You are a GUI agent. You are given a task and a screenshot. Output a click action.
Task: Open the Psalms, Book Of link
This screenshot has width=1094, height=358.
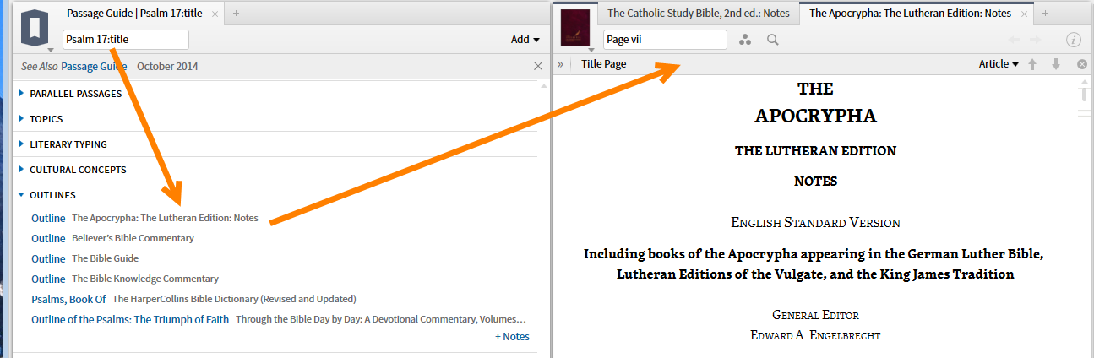68,299
